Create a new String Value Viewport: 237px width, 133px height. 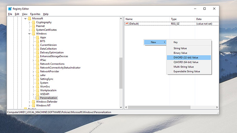189,48
